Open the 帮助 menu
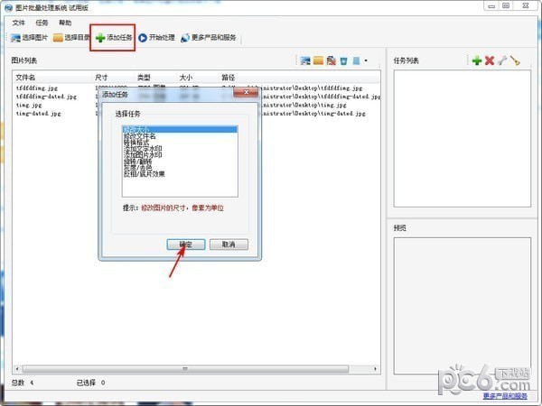Viewport: 542px width, 406px height. [x=65, y=23]
